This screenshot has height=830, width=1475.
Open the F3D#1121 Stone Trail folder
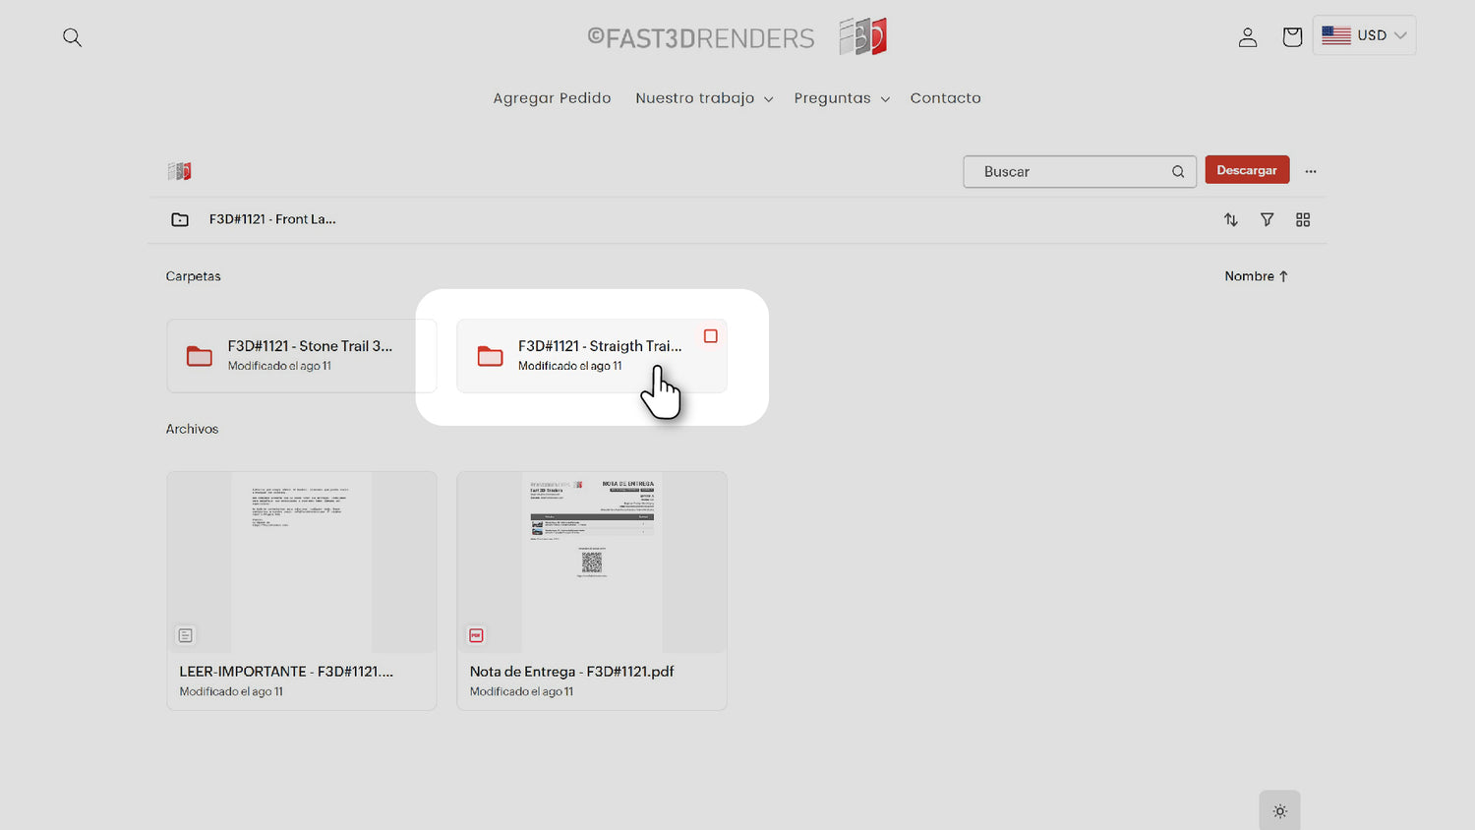(301, 356)
